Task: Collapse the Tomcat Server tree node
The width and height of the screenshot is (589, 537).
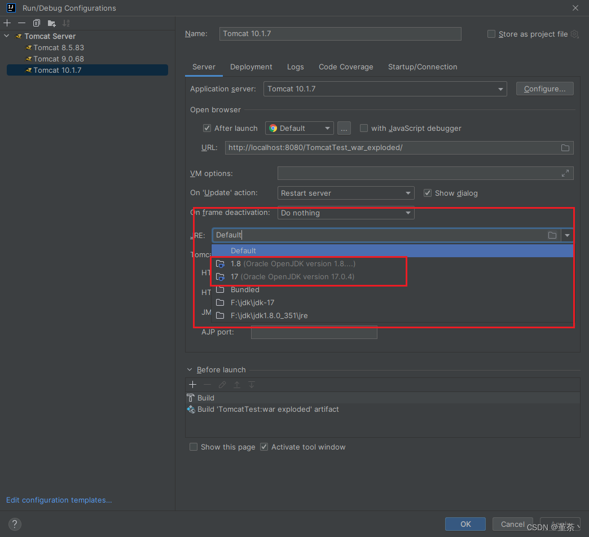Action: coord(7,37)
